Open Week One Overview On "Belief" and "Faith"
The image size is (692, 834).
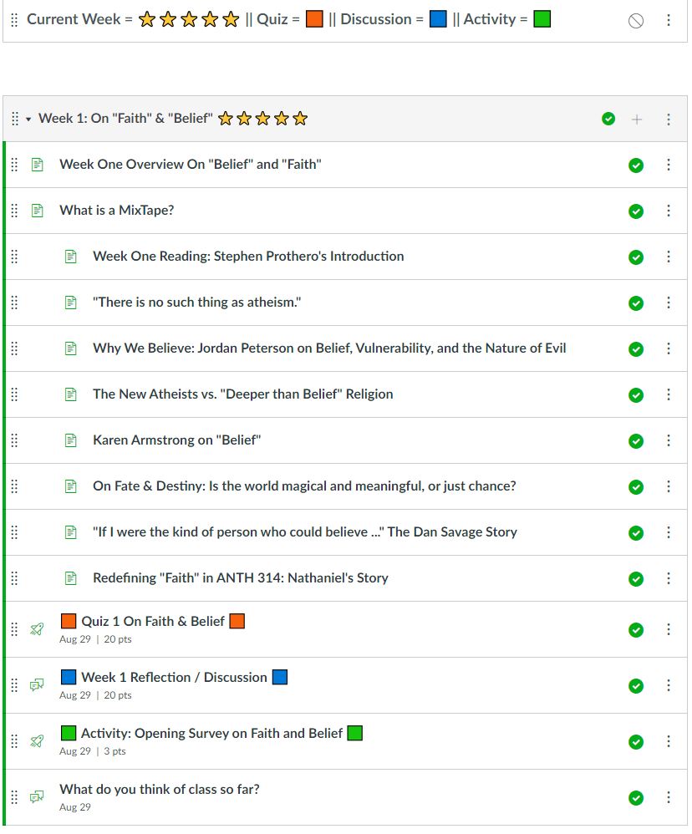191,165
